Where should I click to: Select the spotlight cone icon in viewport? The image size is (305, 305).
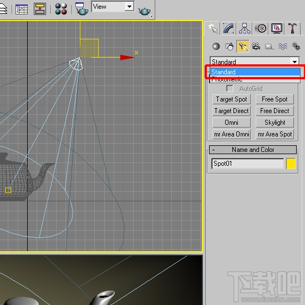click(x=77, y=64)
